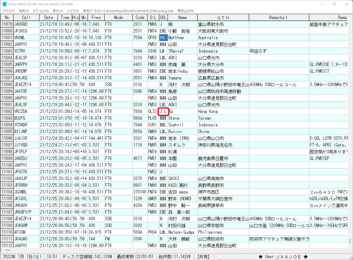Select call sign YC7RV
Image resolution: width=353 pixels, height=260 pixels.
click(x=20, y=51)
